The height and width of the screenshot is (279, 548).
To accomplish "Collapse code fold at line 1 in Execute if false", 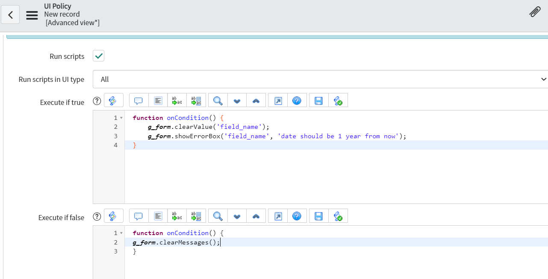I will (x=121, y=233).
